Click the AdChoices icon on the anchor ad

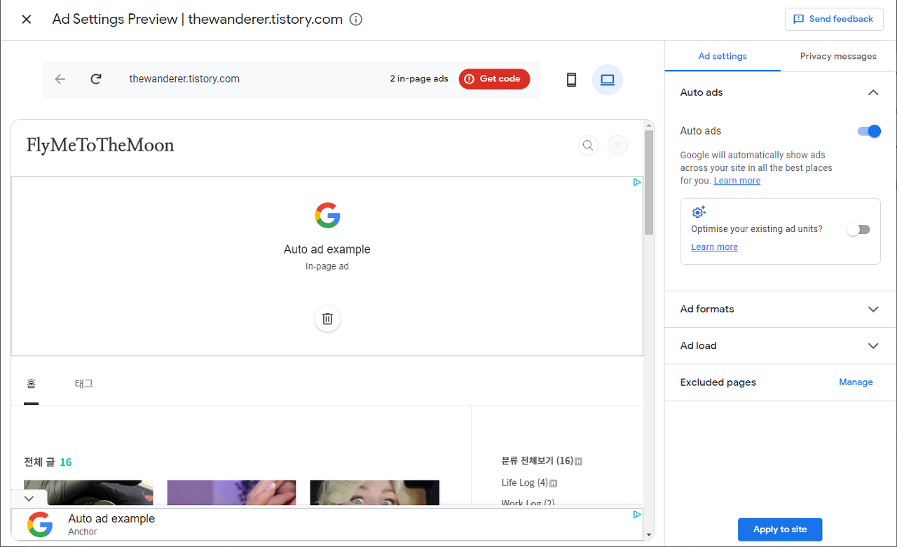(637, 514)
